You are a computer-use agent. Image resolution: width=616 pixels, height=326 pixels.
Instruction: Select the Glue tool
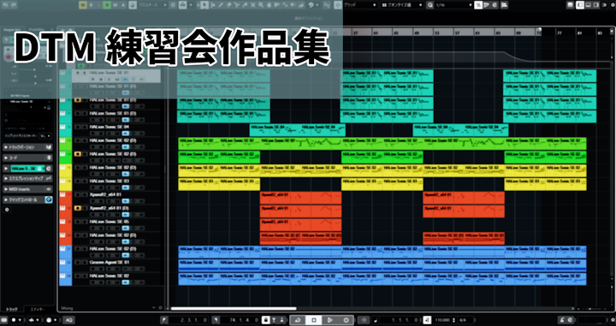pyautogui.click(x=245, y=5)
